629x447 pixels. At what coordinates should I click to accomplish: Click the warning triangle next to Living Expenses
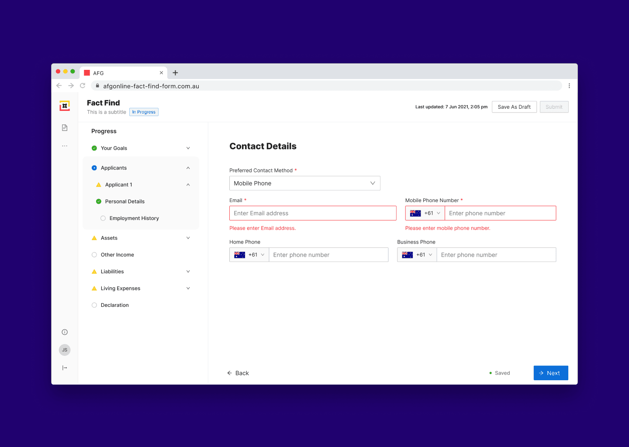click(94, 288)
